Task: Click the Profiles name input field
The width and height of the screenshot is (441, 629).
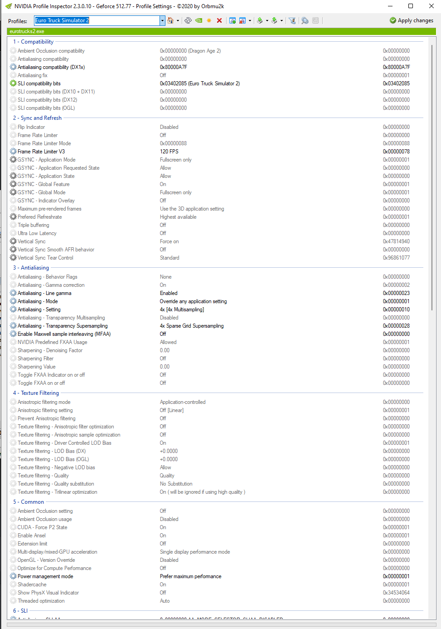Action: click(x=97, y=20)
